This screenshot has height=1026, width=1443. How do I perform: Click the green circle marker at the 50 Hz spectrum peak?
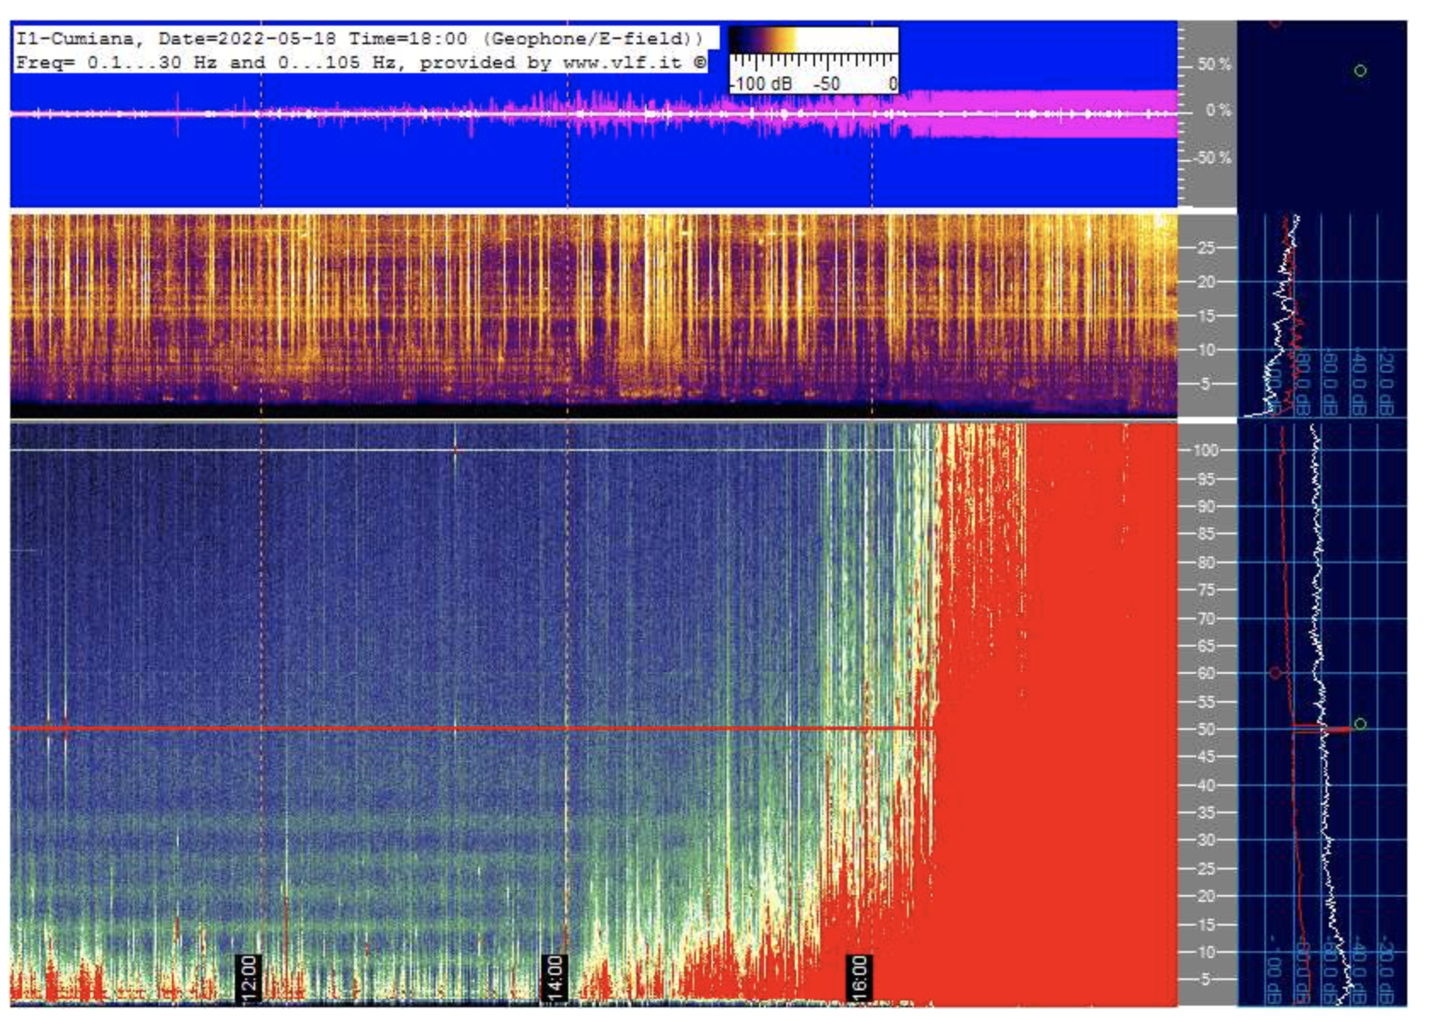point(1360,724)
